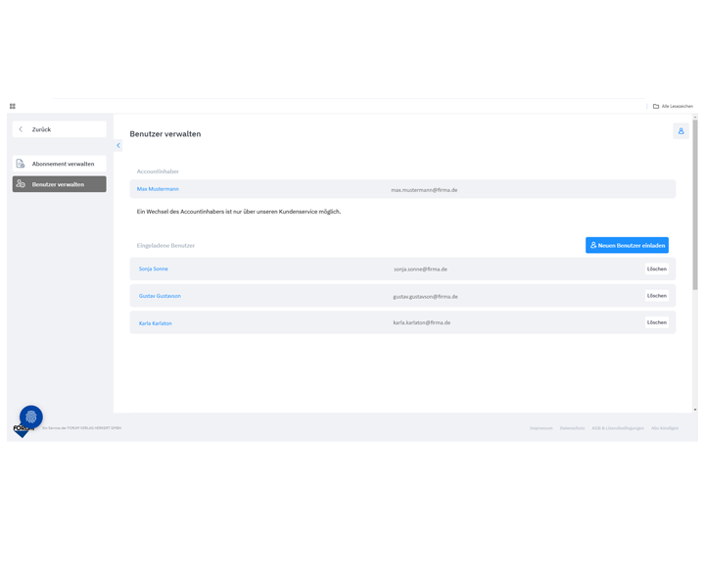705x588 pixels.
Task: Open the blue fingerprint privacy badge
Action: 31,417
